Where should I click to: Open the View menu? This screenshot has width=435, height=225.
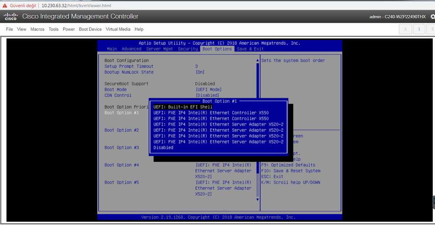point(22,29)
